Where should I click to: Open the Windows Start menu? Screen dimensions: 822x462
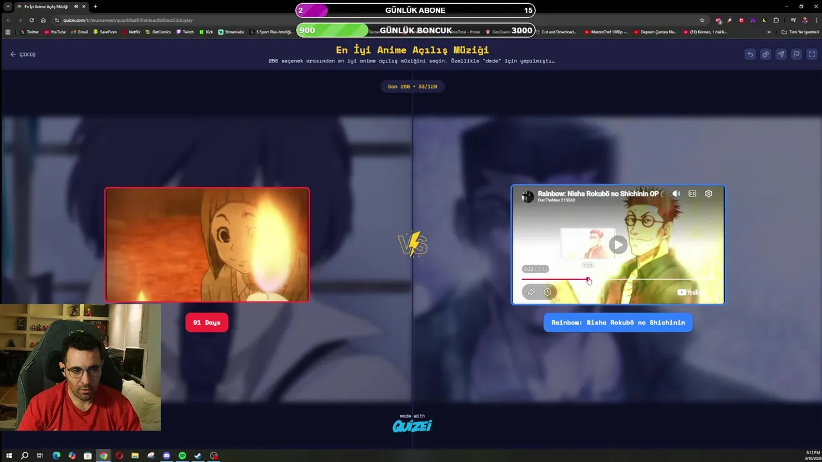[x=9, y=456]
